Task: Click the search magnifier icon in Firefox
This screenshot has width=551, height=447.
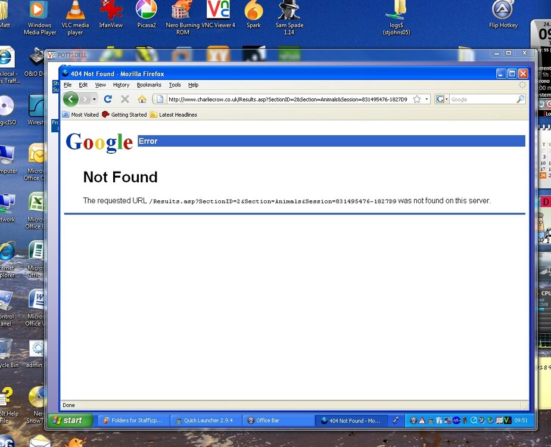Action: pyautogui.click(x=521, y=99)
